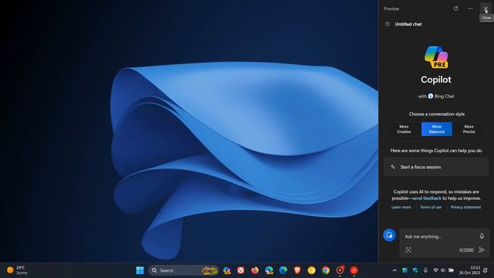Open the send feedback link
494x278 pixels.
tap(427, 198)
